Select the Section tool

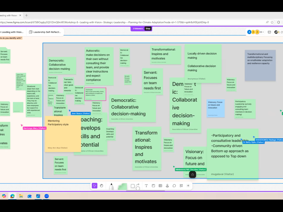tap(153, 186)
